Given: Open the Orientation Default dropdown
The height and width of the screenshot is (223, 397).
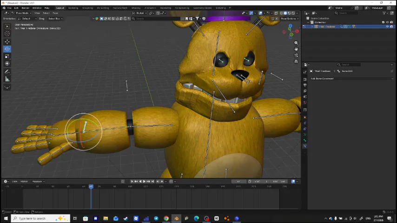Looking at the screenshot, I should click(27, 19).
